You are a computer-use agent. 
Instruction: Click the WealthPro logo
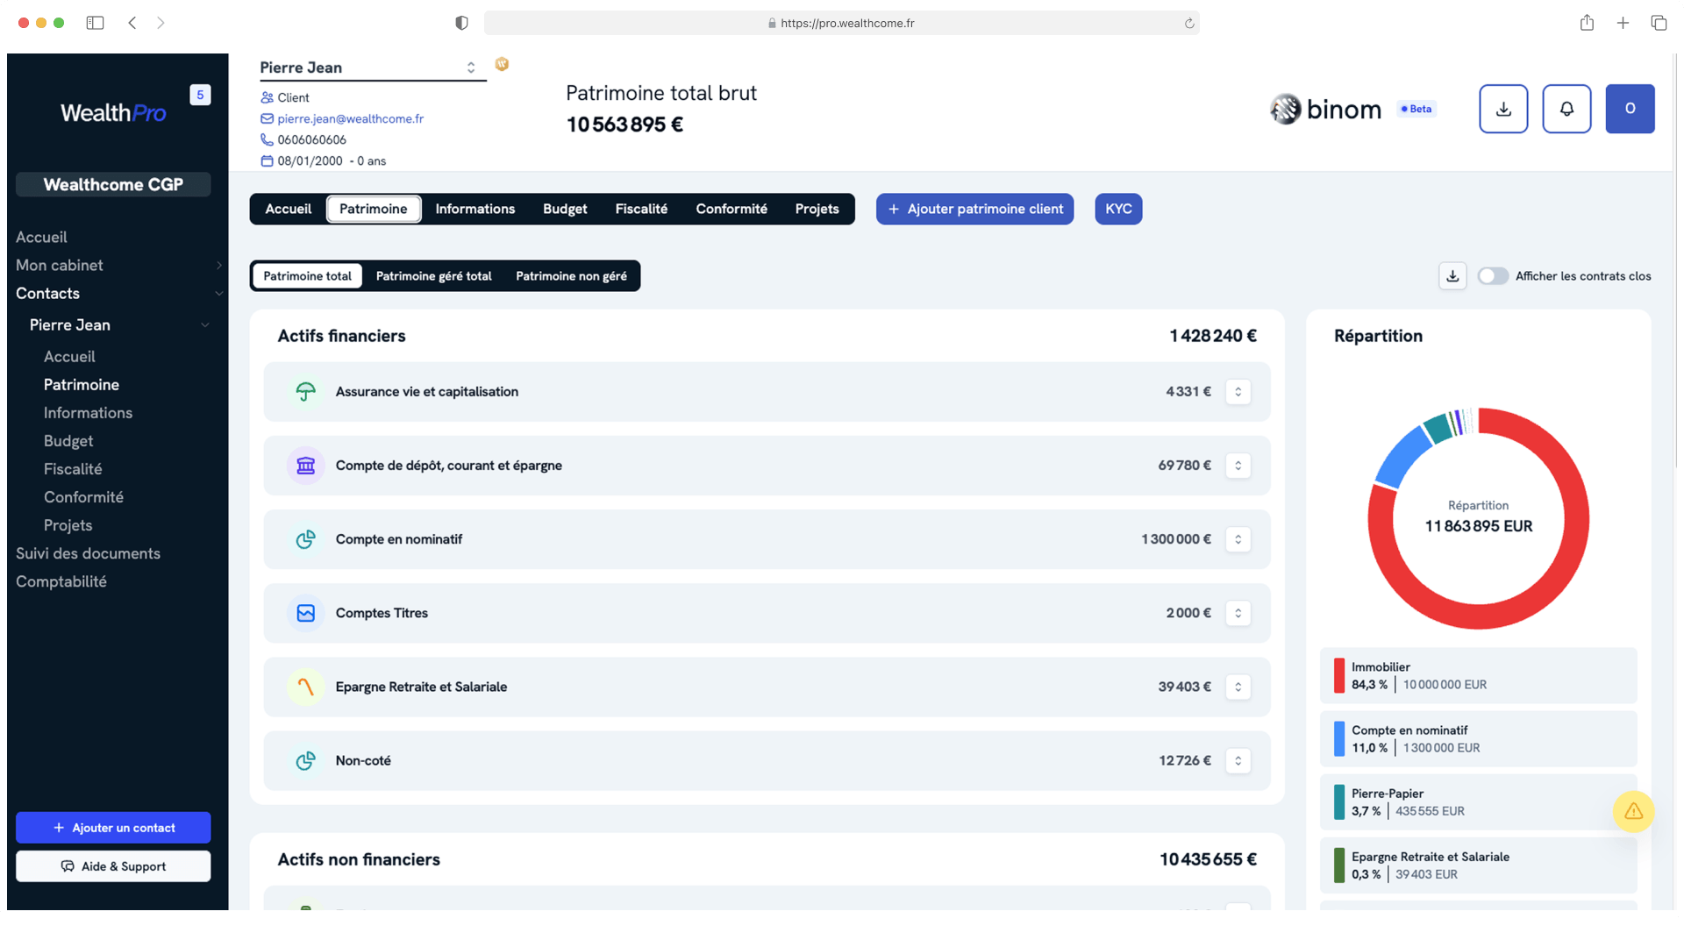(x=113, y=113)
